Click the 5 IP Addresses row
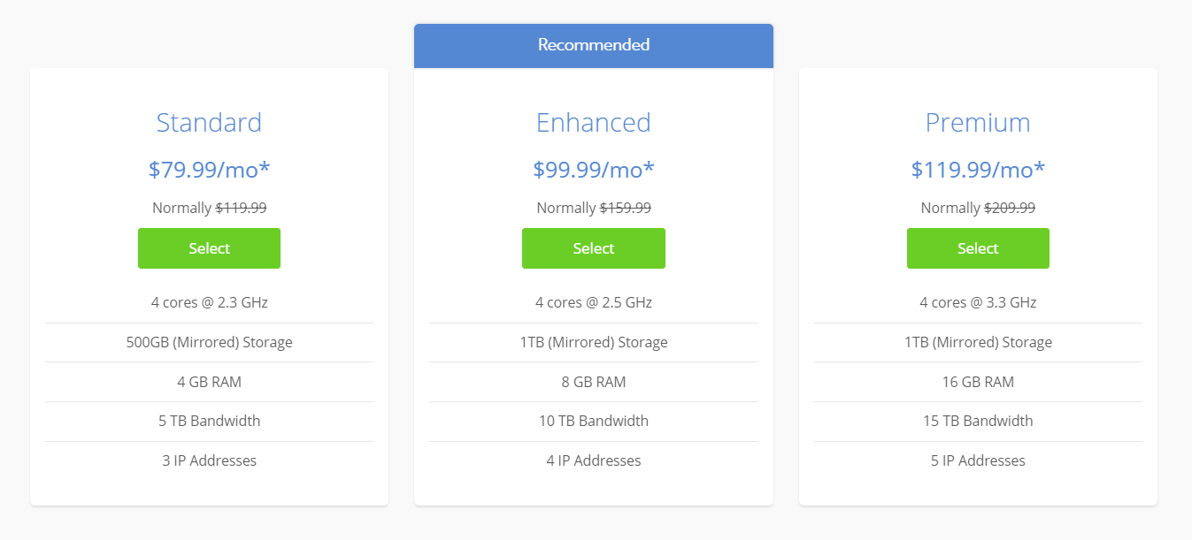The image size is (1192, 540). [978, 460]
